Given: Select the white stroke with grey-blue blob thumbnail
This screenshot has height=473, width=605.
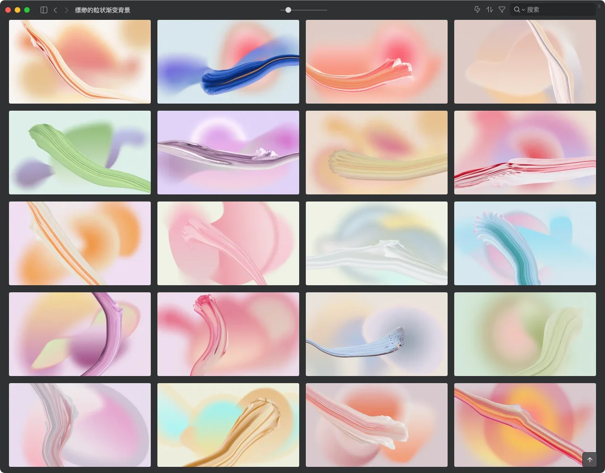Looking at the screenshot, I should coord(377,243).
